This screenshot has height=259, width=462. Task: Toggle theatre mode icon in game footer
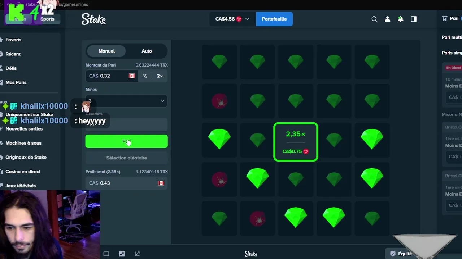pyautogui.click(x=106, y=254)
